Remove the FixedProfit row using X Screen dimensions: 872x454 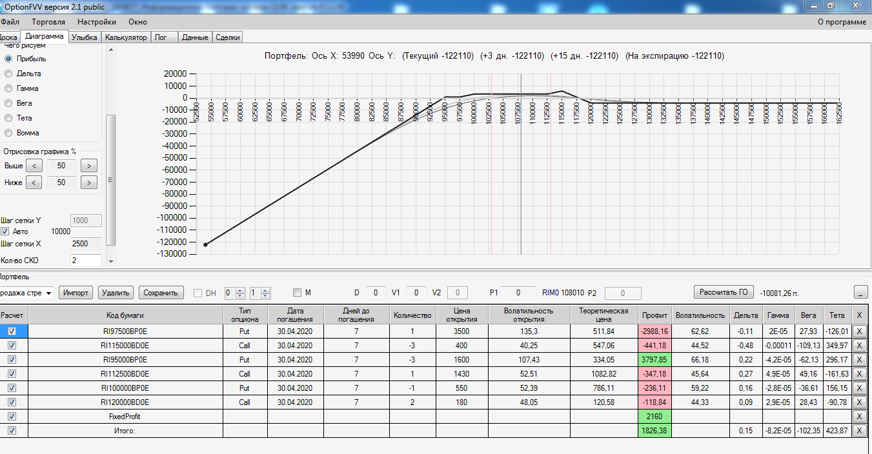click(858, 417)
